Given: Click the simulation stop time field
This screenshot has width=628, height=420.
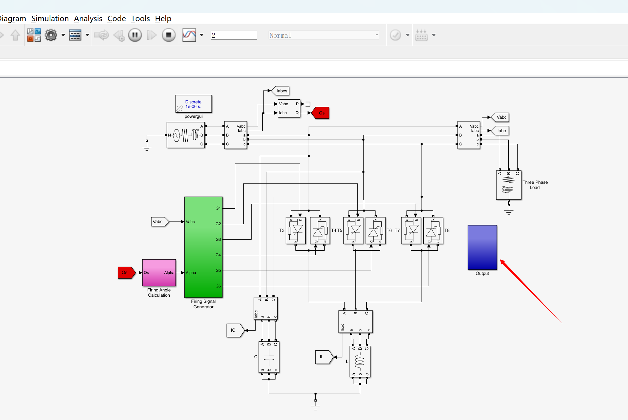Looking at the screenshot, I should (234, 35).
